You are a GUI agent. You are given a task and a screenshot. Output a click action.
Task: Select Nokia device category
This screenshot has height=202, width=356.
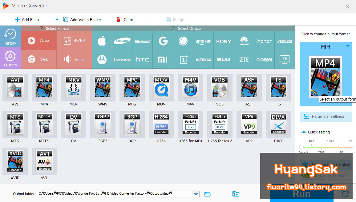click(204, 60)
